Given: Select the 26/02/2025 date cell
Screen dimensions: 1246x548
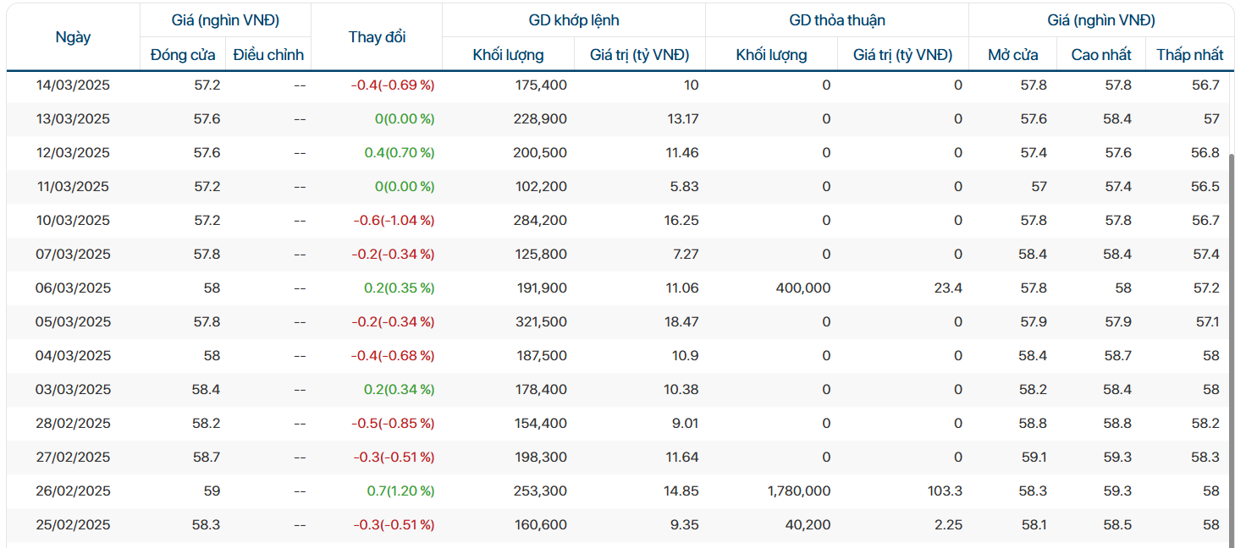Looking at the screenshot, I should 73,491.
